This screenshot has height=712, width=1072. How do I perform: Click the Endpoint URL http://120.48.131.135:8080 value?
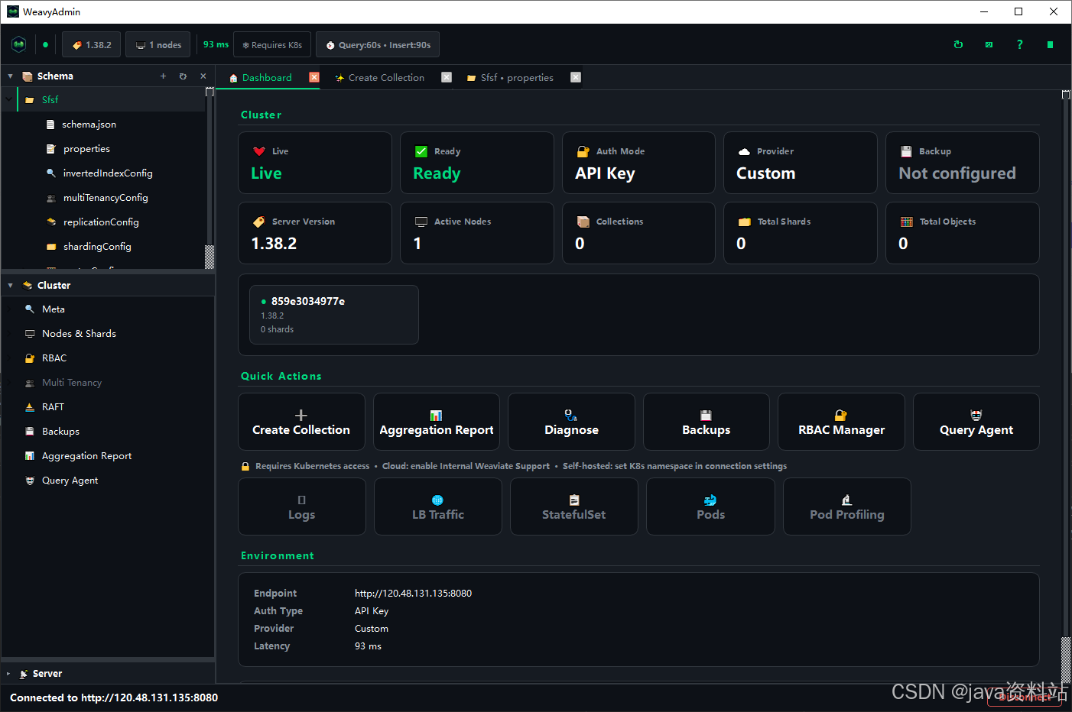pyautogui.click(x=413, y=594)
